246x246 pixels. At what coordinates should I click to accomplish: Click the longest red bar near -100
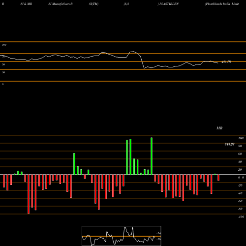[x=29, y=194]
